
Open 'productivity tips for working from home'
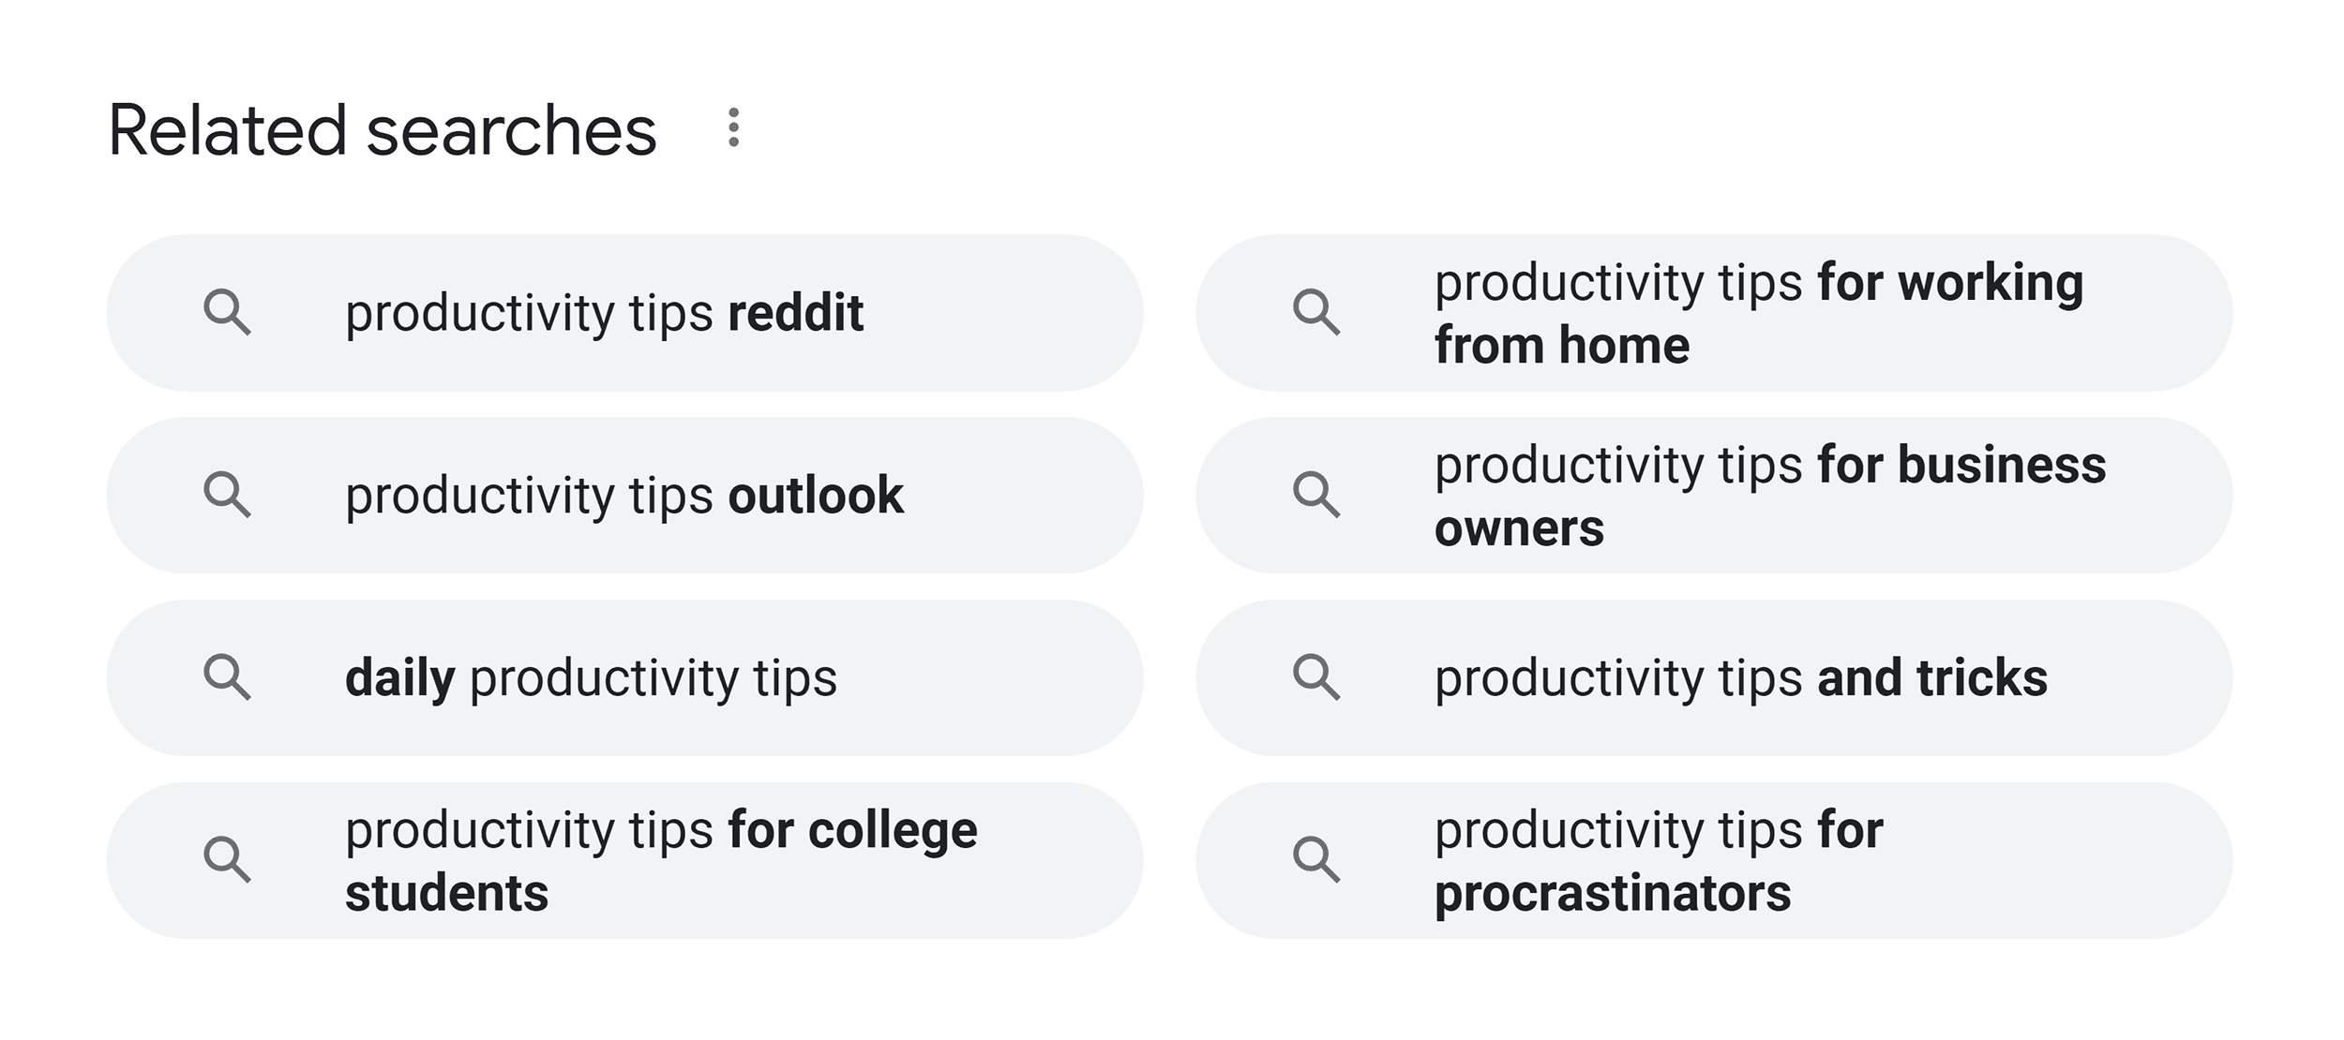(1714, 313)
